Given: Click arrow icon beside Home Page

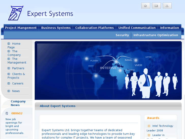Looking at the screenshot, I should 9,44.
